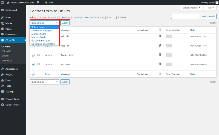This screenshot has height=135, width=219.
Task: Open Settings under CF to DB submenu
Action: click(x=5, y=56)
